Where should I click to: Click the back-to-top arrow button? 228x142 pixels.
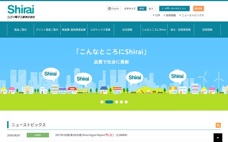(x=218, y=137)
